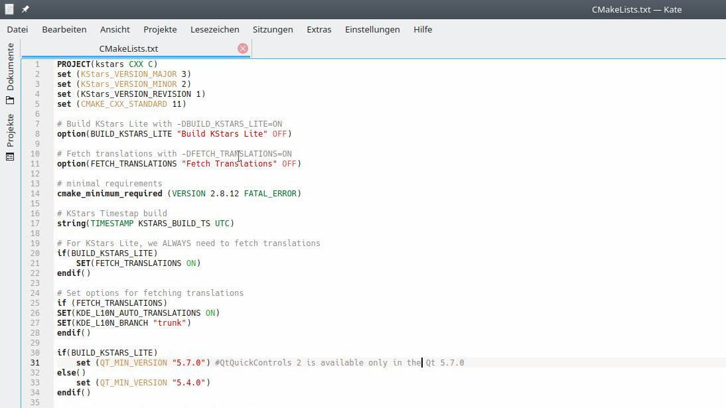Click the "5.4.0" version string on line 33
Image resolution: width=726 pixels, height=408 pixels.
[188, 383]
